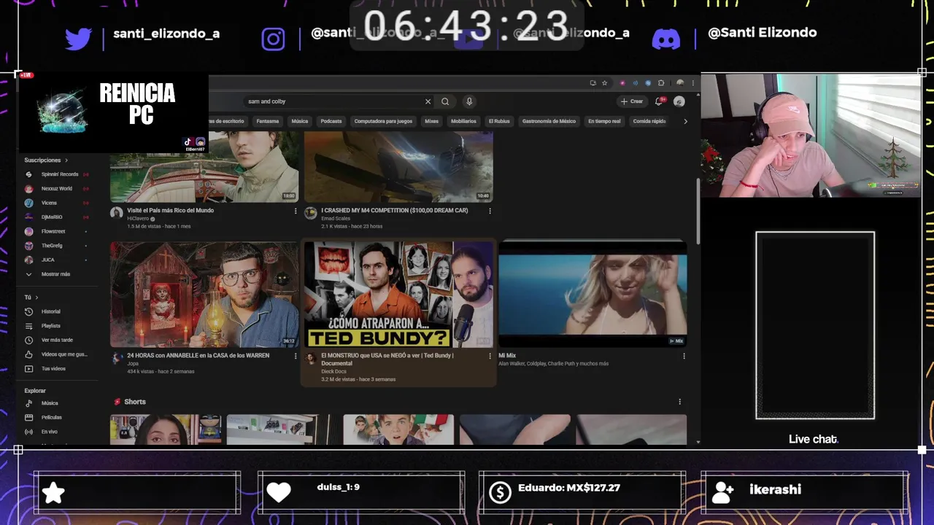Select the Música filter chip
Image resolution: width=934 pixels, height=525 pixels.
[x=300, y=121]
